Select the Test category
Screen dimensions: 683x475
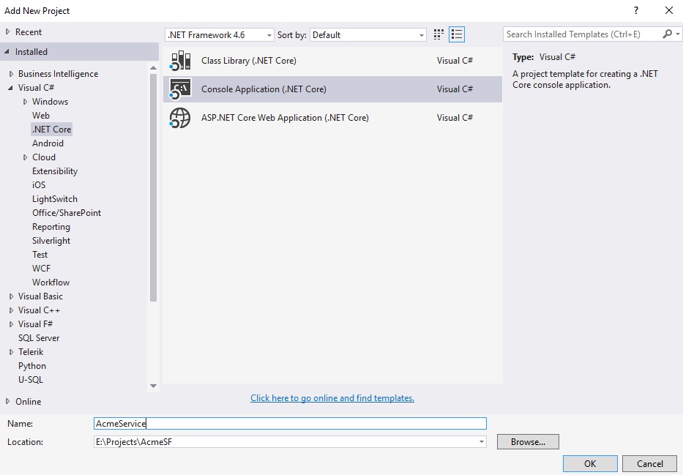pyautogui.click(x=40, y=255)
